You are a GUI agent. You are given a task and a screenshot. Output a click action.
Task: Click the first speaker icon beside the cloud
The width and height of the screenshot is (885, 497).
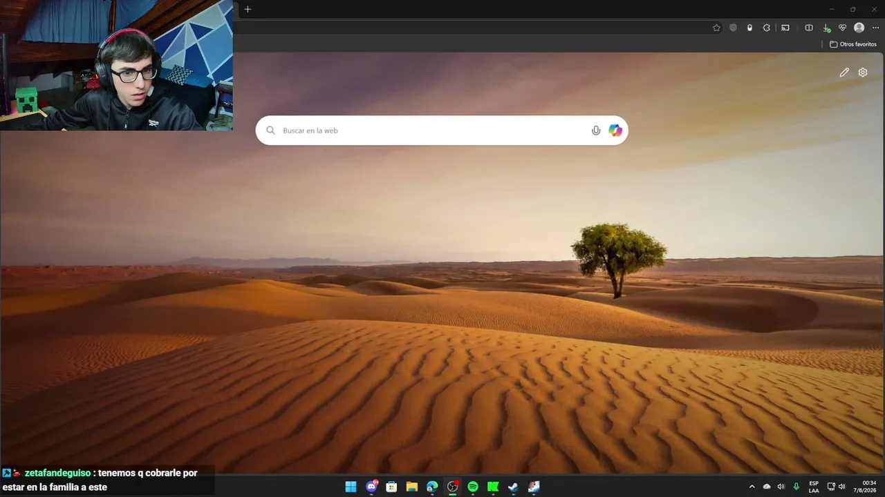coord(781,487)
